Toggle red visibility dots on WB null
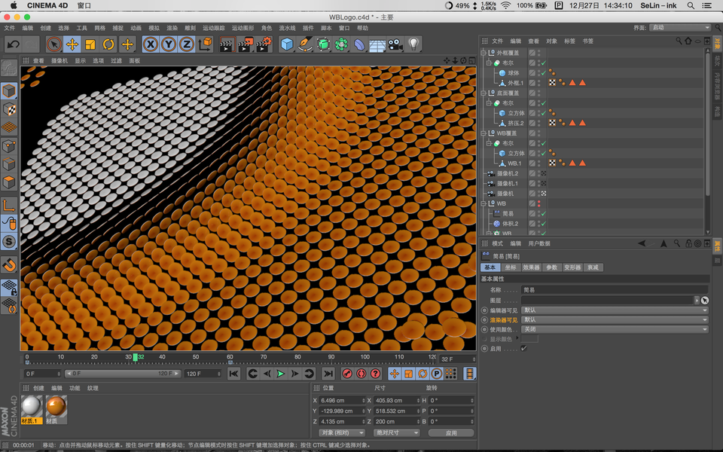 pyautogui.click(x=539, y=203)
